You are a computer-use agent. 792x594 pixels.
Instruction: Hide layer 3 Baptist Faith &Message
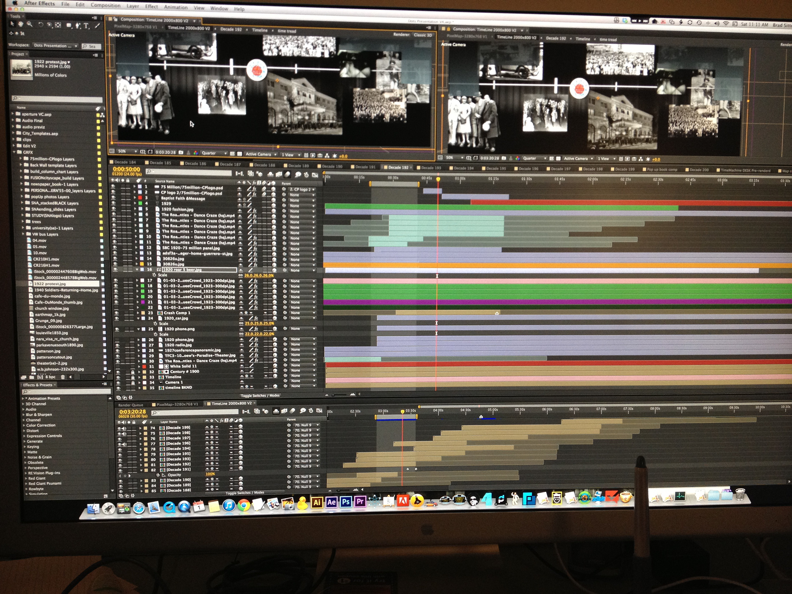click(x=113, y=198)
